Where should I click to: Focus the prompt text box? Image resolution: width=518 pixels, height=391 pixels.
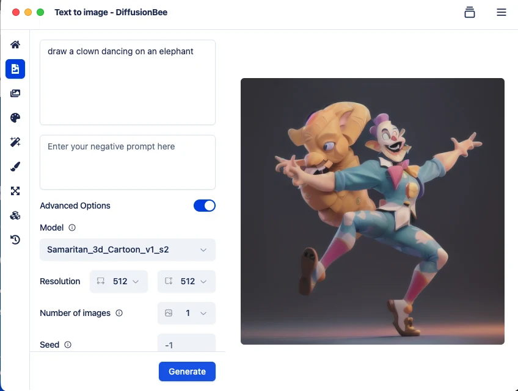point(128,82)
